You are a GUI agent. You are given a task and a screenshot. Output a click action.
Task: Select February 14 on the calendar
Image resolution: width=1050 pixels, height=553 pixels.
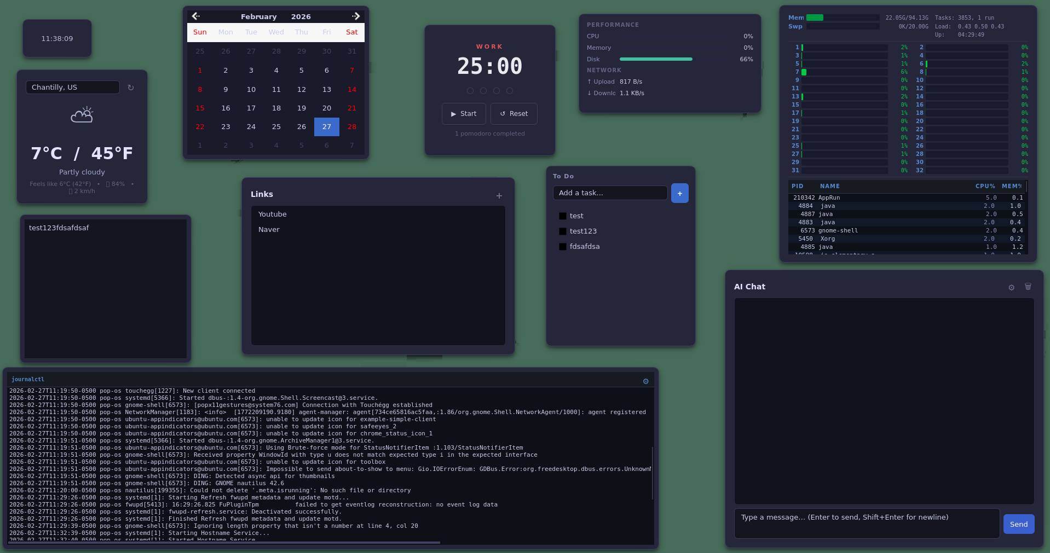(351, 89)
